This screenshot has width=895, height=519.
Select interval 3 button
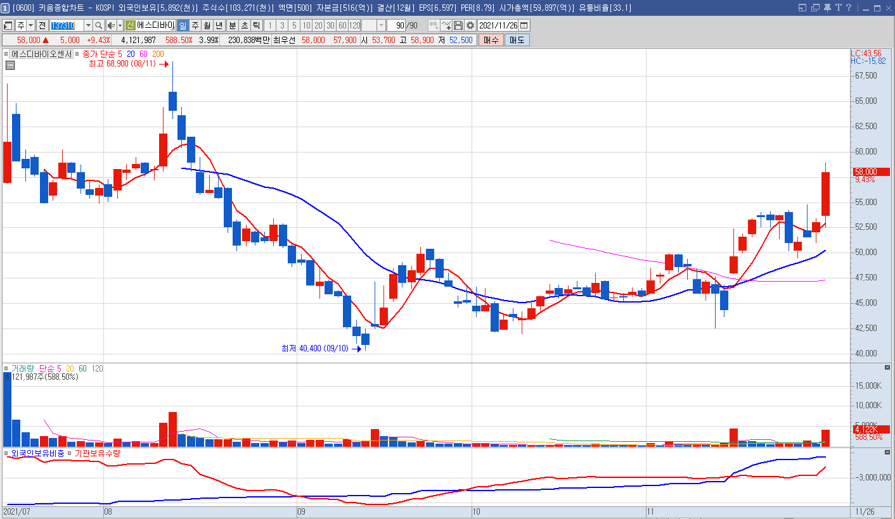pyautogui.click(x=282, y=25)
